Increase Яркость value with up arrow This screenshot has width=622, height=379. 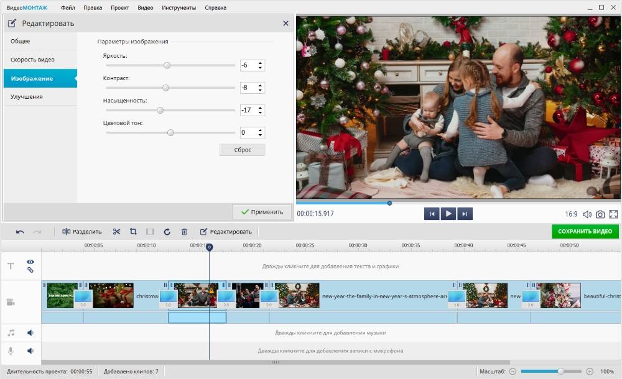(x=260, y=63)
